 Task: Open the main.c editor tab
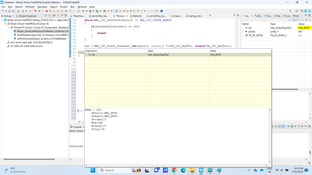pos(177,16)
